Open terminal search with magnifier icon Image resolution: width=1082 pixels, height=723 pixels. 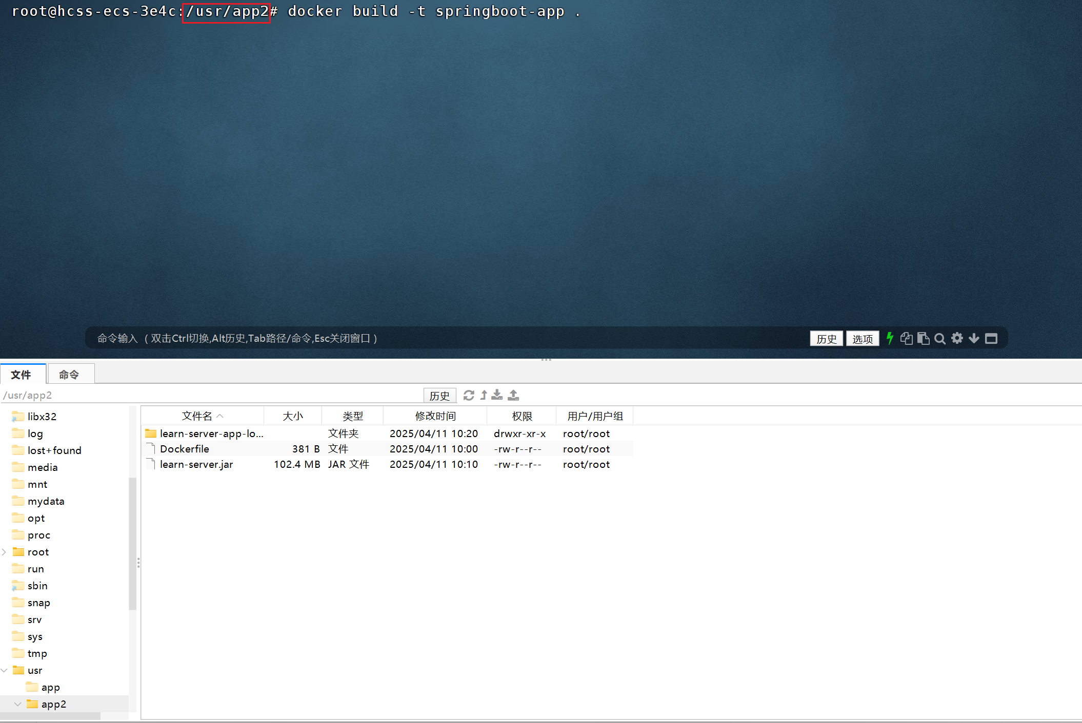tap(940, 339)
